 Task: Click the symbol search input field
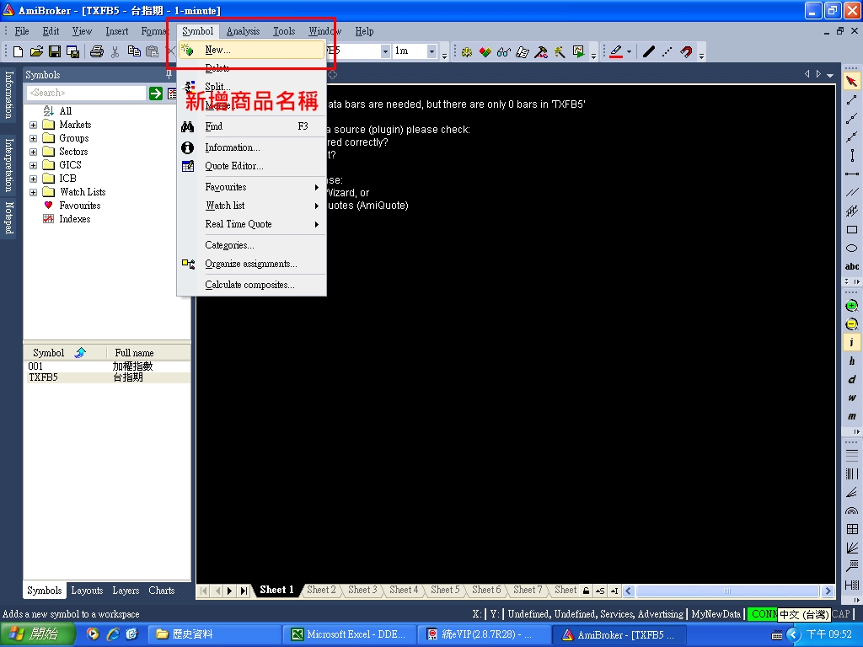point(86,93)
